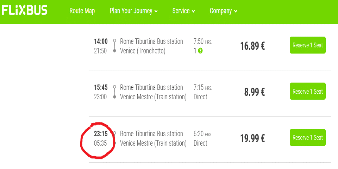This screenshot has width=338, height=169.
Task: Expand the Plan Your Journey menu
Action: tap(134, 11)
